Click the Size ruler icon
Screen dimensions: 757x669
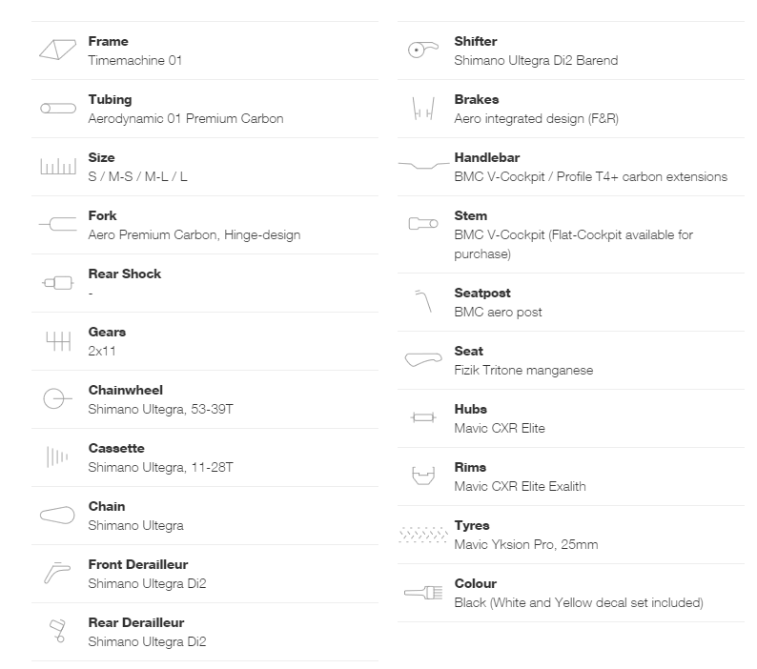[x=58, y=166]
